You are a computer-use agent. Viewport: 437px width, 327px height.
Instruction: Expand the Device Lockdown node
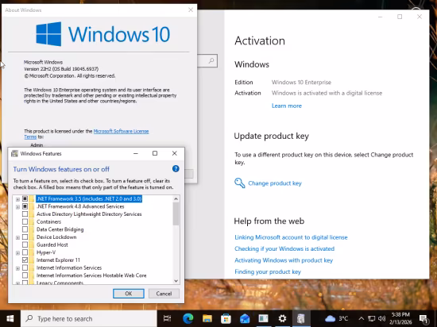17,237
